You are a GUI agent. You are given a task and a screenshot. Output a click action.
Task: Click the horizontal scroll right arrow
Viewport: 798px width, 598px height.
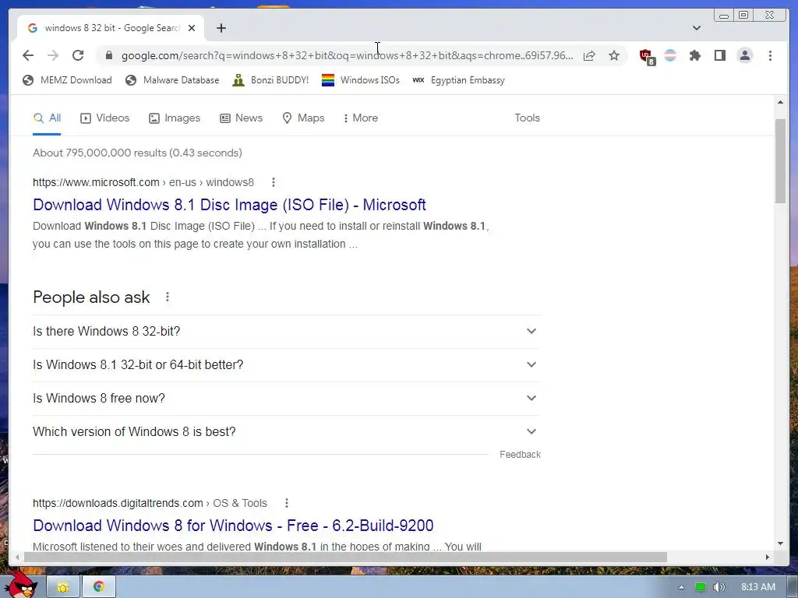coord(768,558)
